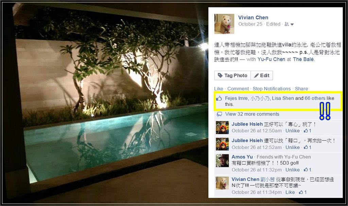
Task: Click the pencil Edit button
Action: [262, 75]
